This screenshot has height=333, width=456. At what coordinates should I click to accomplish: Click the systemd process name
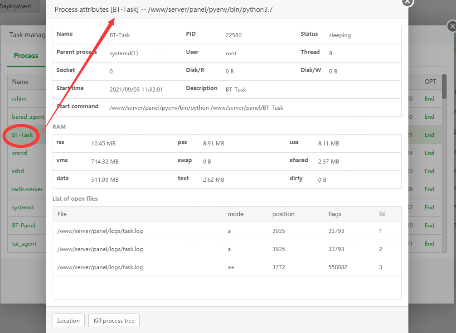tap(23, 208)
